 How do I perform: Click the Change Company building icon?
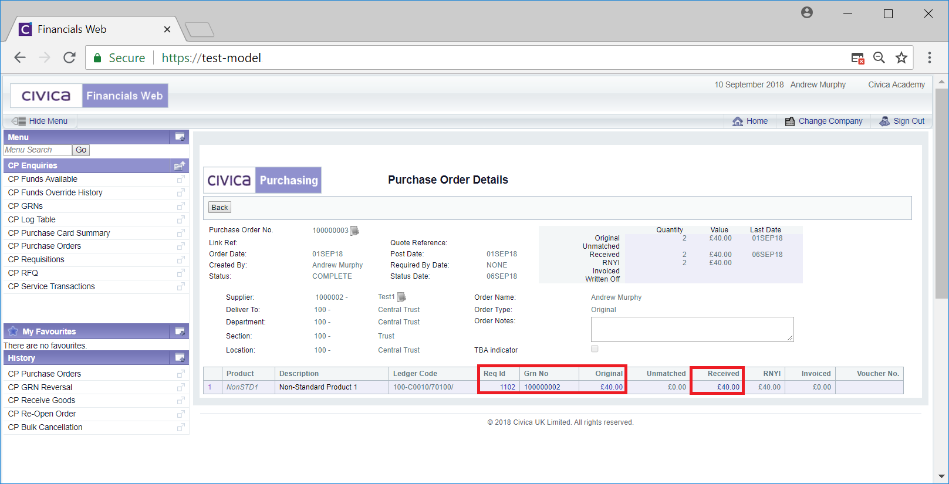(x=790, y=121)
